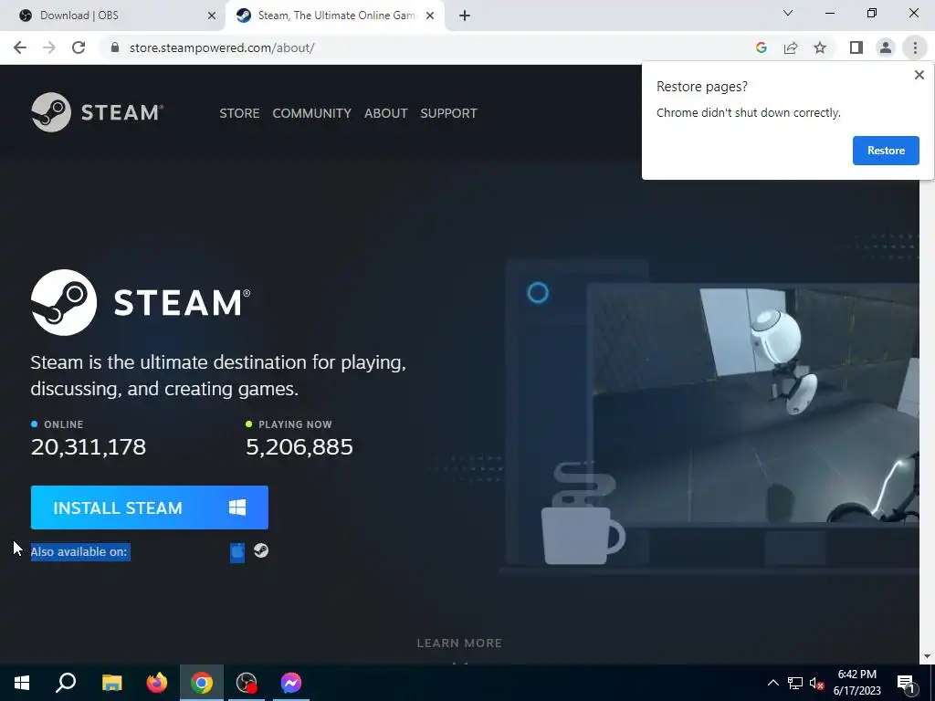Click the network status tray icon
This screenshot has width=935, height=701.
[x=795, y=683]
